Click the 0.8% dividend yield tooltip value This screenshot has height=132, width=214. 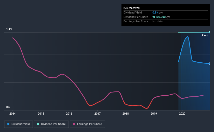coord(155,12)
